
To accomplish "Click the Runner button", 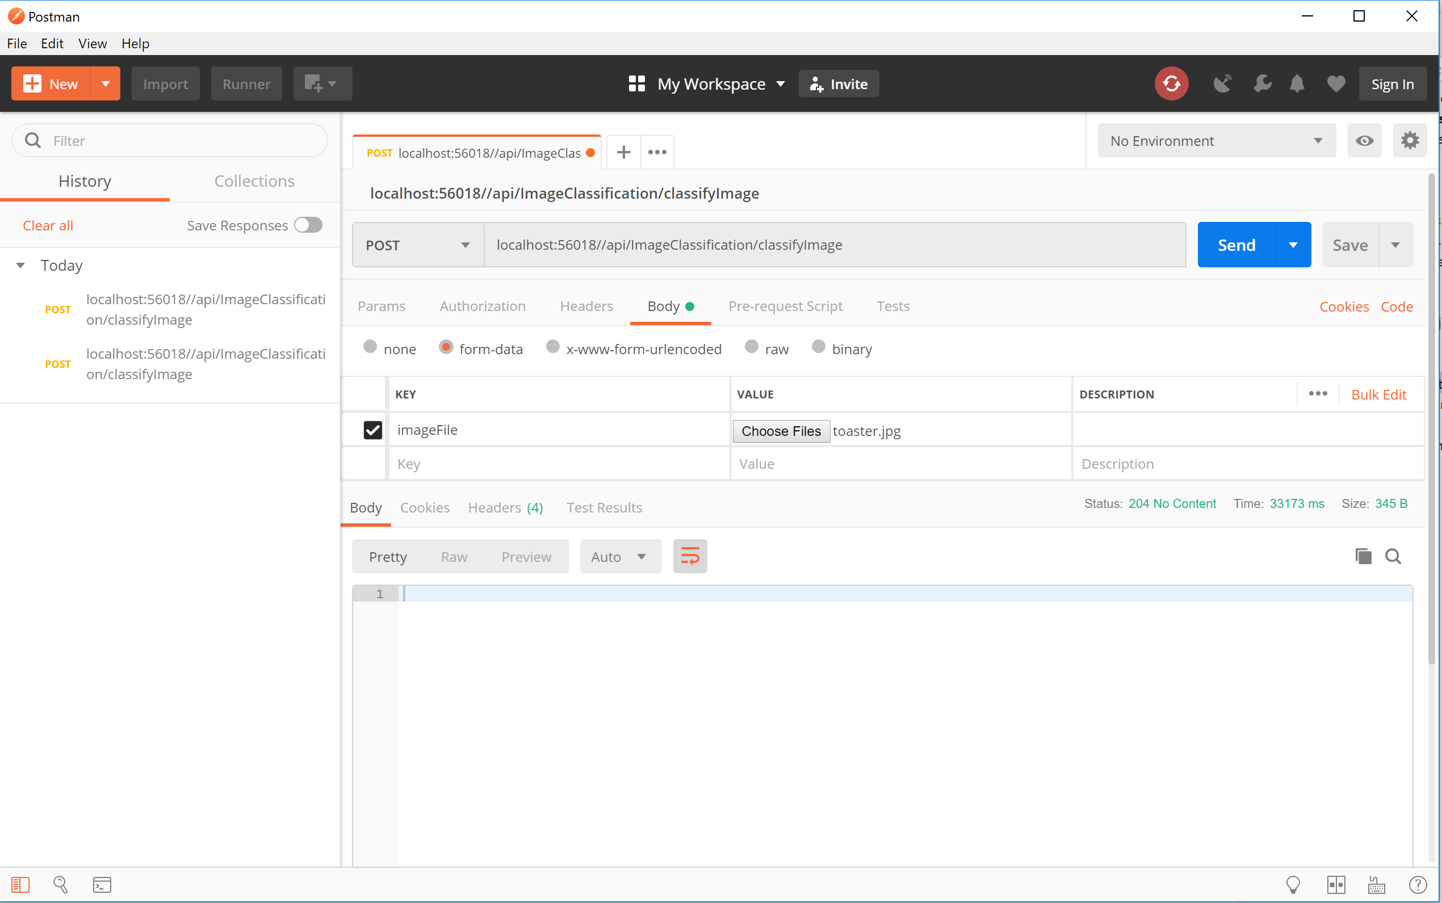I will click(x=246, y=83).
